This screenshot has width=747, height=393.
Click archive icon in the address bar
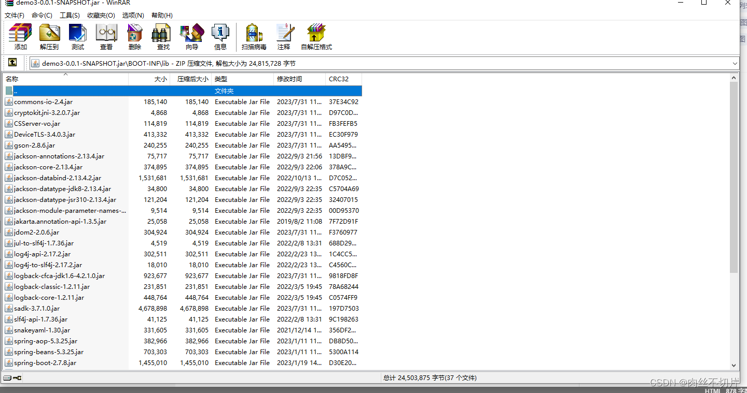pos(35,63)
